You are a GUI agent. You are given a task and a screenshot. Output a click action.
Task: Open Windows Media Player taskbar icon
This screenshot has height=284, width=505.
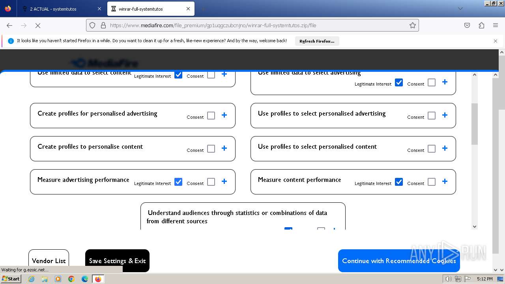pyautogui.click(x=58, y=279)
